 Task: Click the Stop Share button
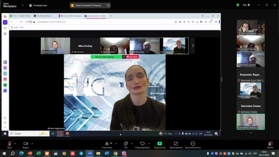pos(132,57)
